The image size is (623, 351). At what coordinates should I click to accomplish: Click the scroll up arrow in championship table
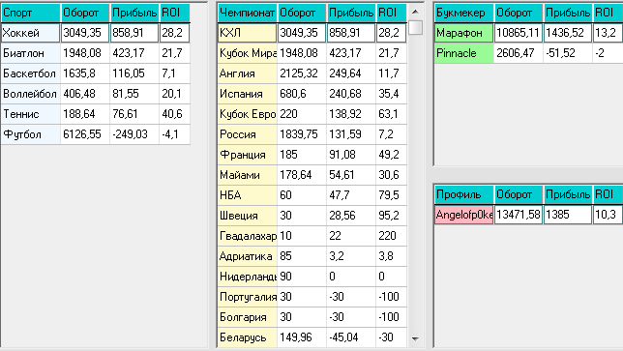coord(415,12)
